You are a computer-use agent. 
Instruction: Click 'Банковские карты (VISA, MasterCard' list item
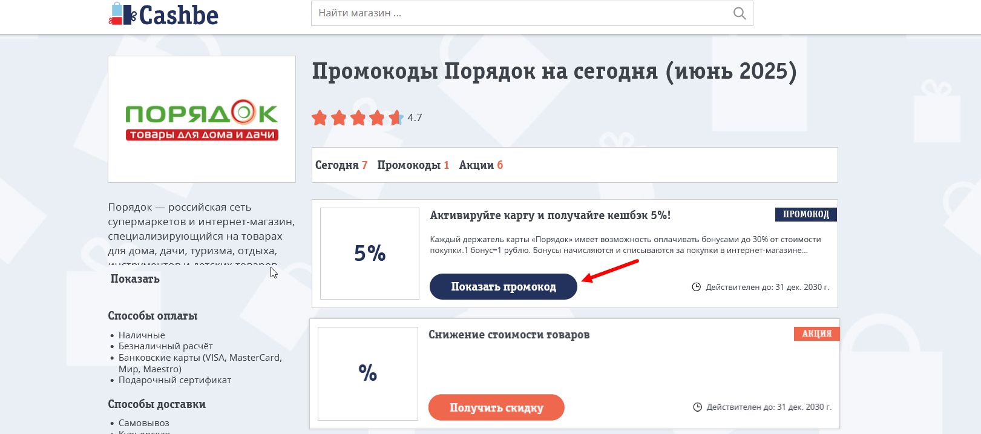pyautogui.click(x=200, y=363)
